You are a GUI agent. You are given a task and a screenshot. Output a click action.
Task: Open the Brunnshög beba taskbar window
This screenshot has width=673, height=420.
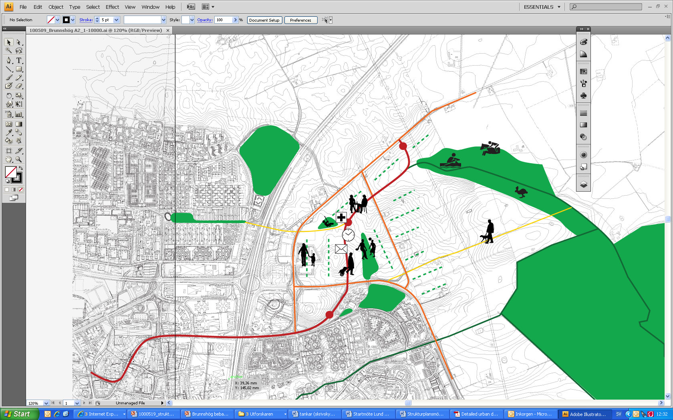207,414
